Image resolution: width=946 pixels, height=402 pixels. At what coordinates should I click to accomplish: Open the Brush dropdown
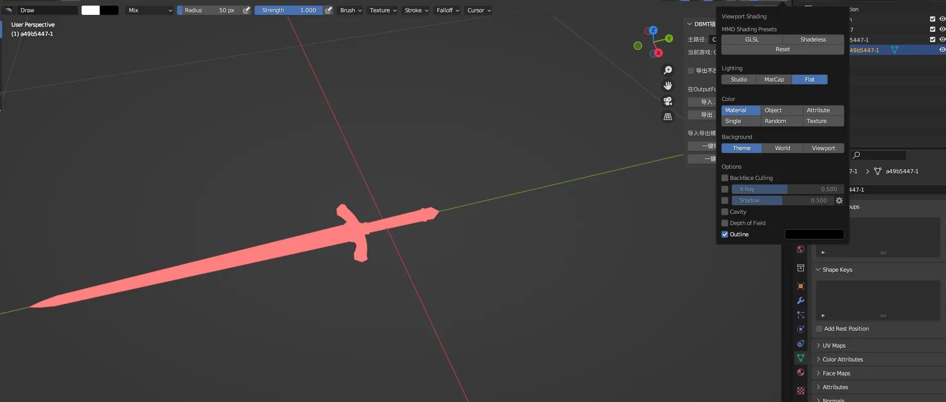point(351,10)
